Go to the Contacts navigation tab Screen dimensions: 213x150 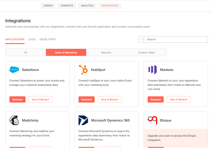click(x=67, y=6)
